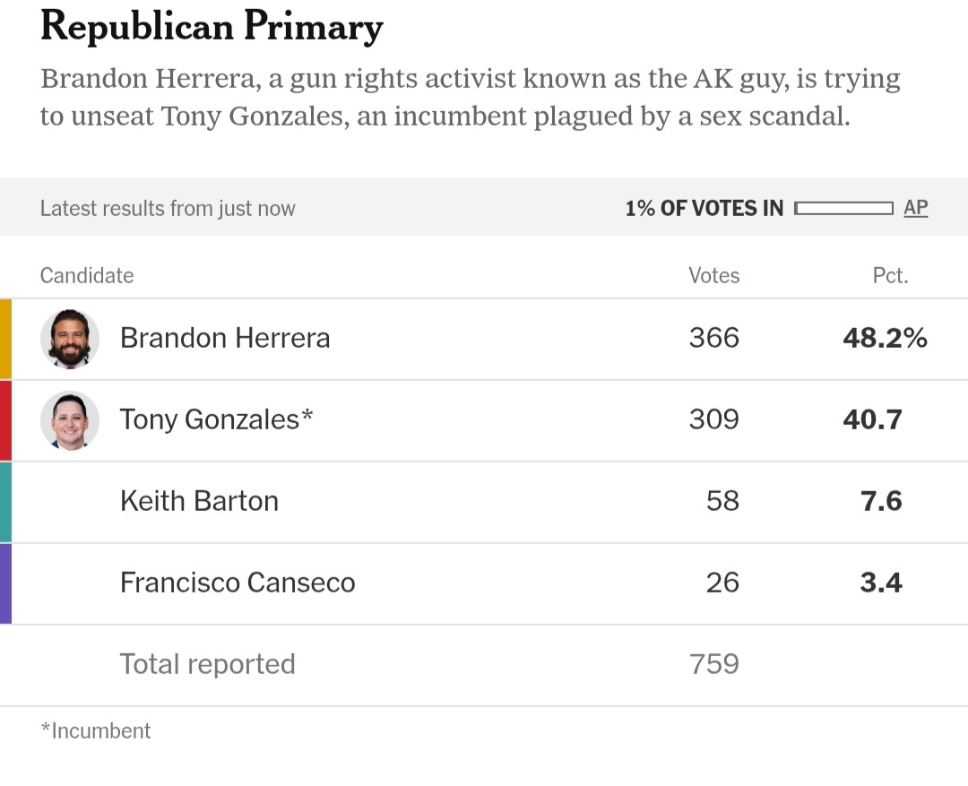Viewport: 968px width, 786px height.
Task: Click the votes-in progress bar
Action: click(843, 209)
